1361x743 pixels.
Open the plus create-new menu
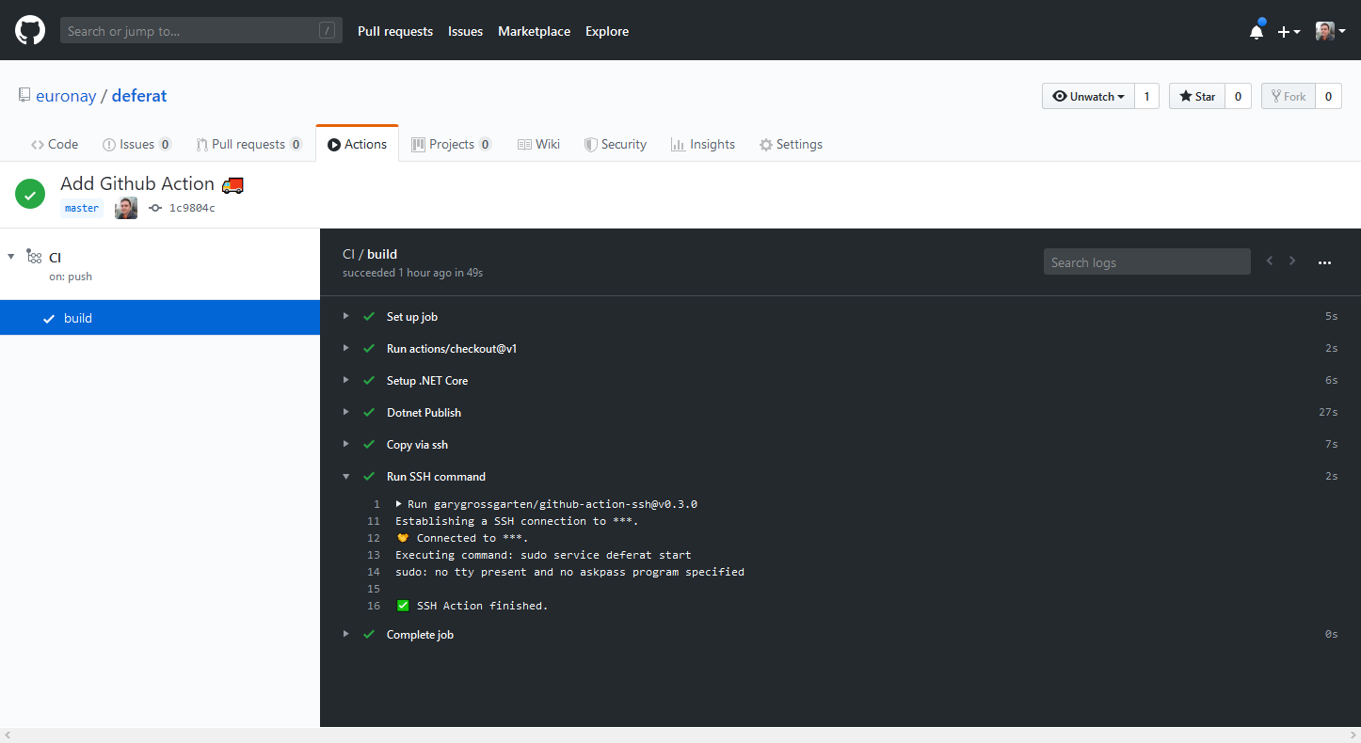(1289, 31)
